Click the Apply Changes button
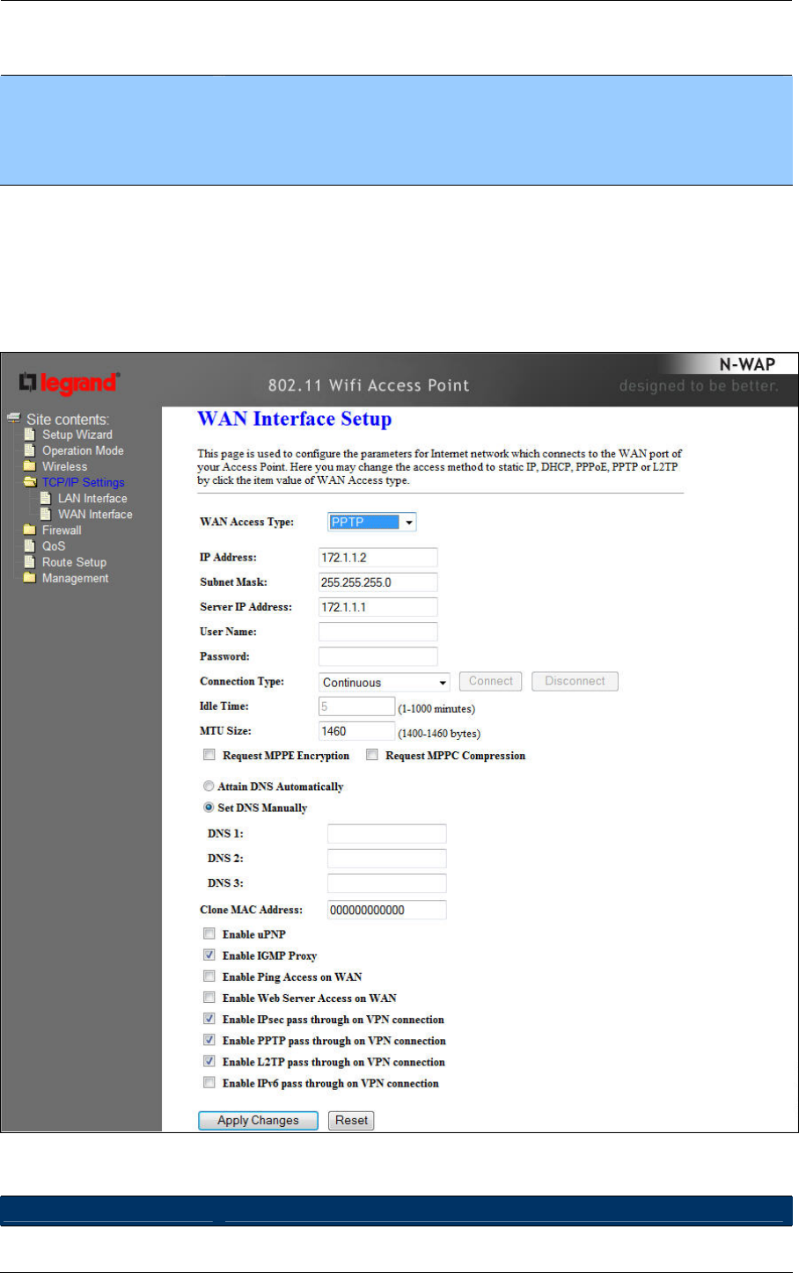This screenshot has height=1273, width=799. coord(258,1120)
